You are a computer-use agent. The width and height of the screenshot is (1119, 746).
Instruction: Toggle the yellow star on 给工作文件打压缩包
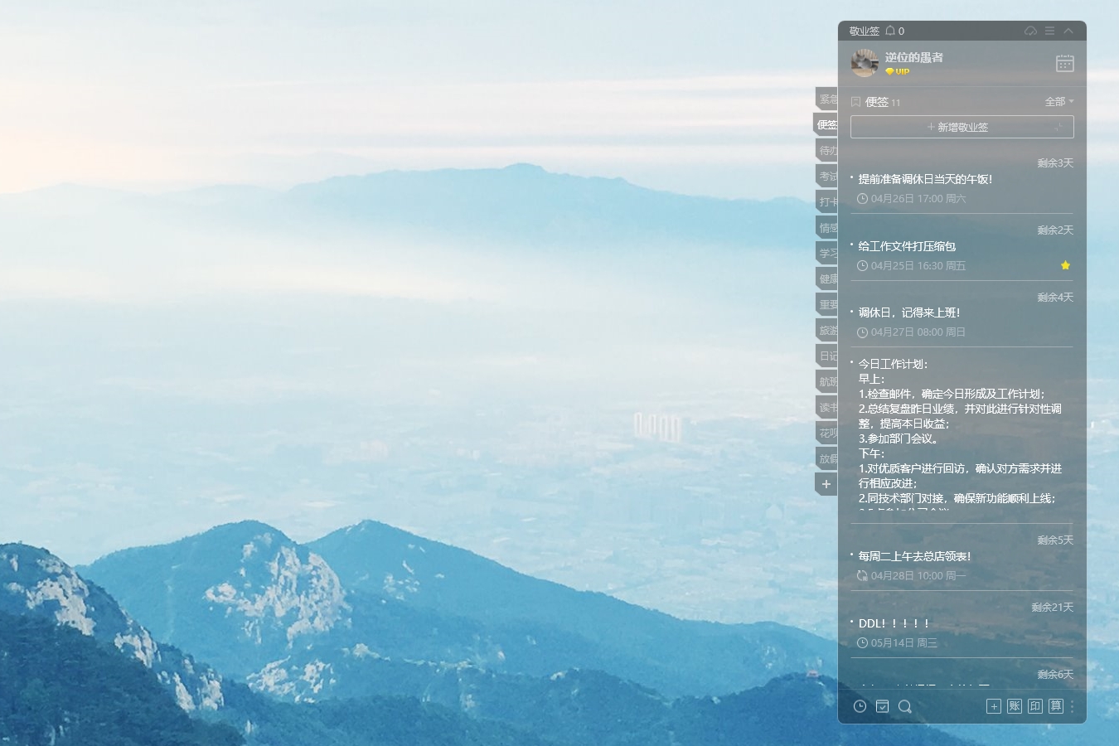click(x=1065, y=265)
